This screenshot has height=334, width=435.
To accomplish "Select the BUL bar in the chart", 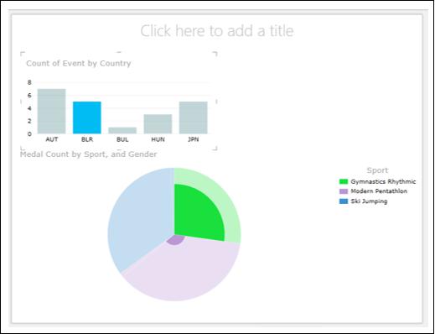I will [122, 131].
